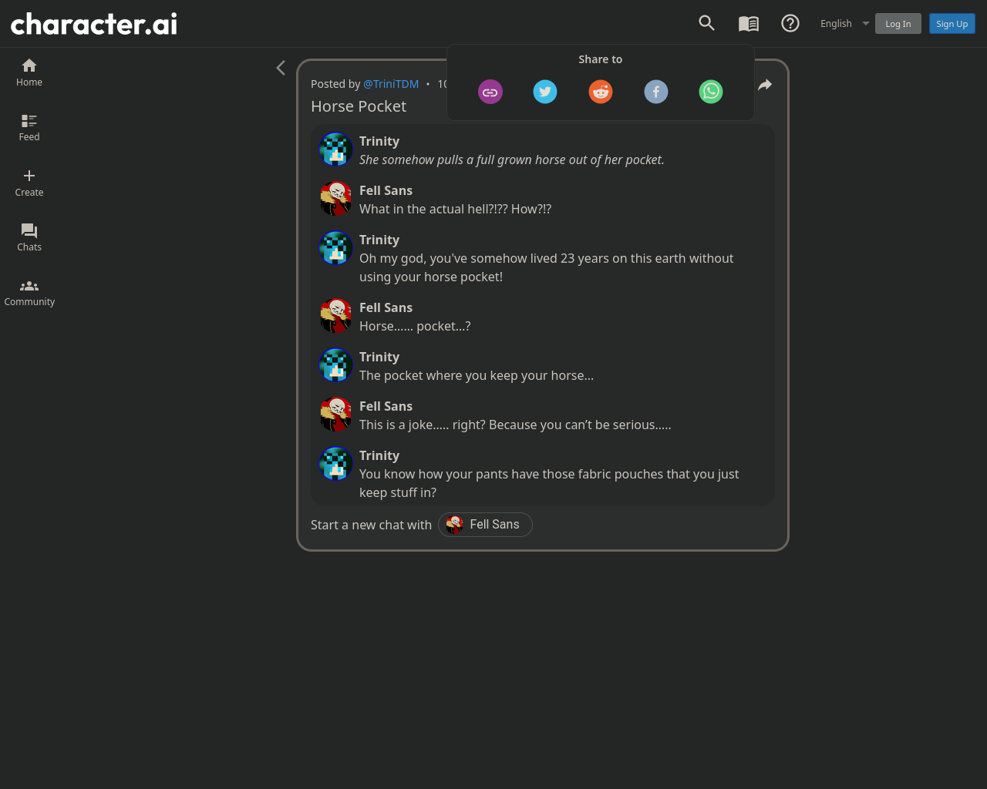Copy link via purple link icon
This screenshot has width=987, height=789.
click(x=490, y=92)
